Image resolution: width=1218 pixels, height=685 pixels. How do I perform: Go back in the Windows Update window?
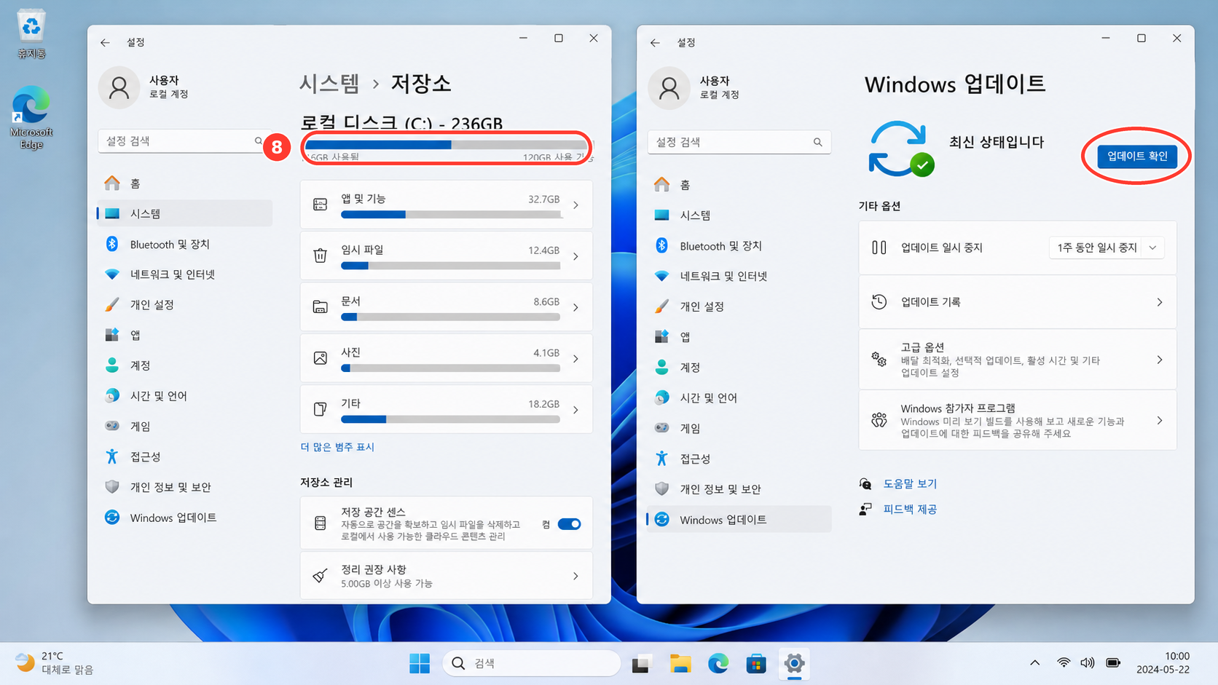655,42
